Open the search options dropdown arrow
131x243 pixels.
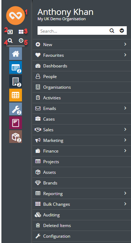[122, 31]
